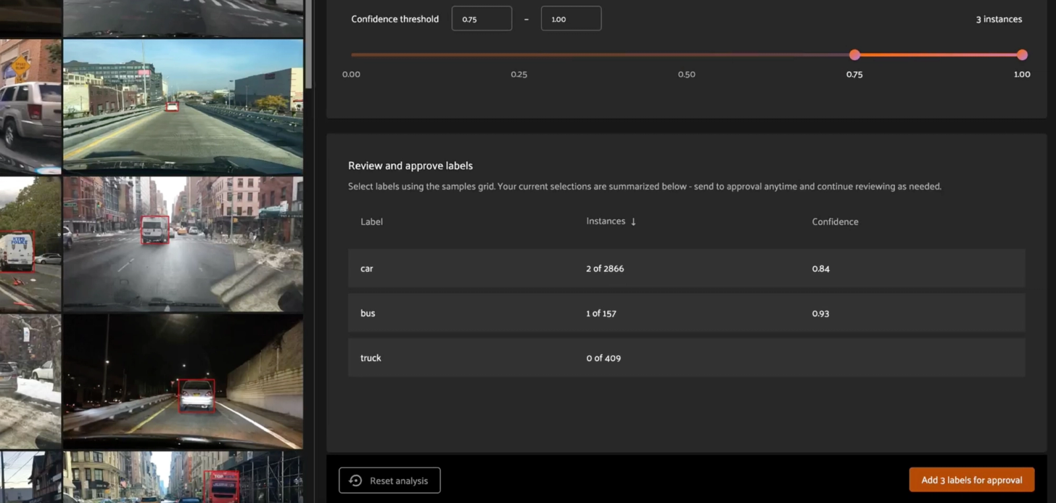Select the car label row
Image resolution: width=1056 pixels, height=503 pixels.
(x=686, y=268)
